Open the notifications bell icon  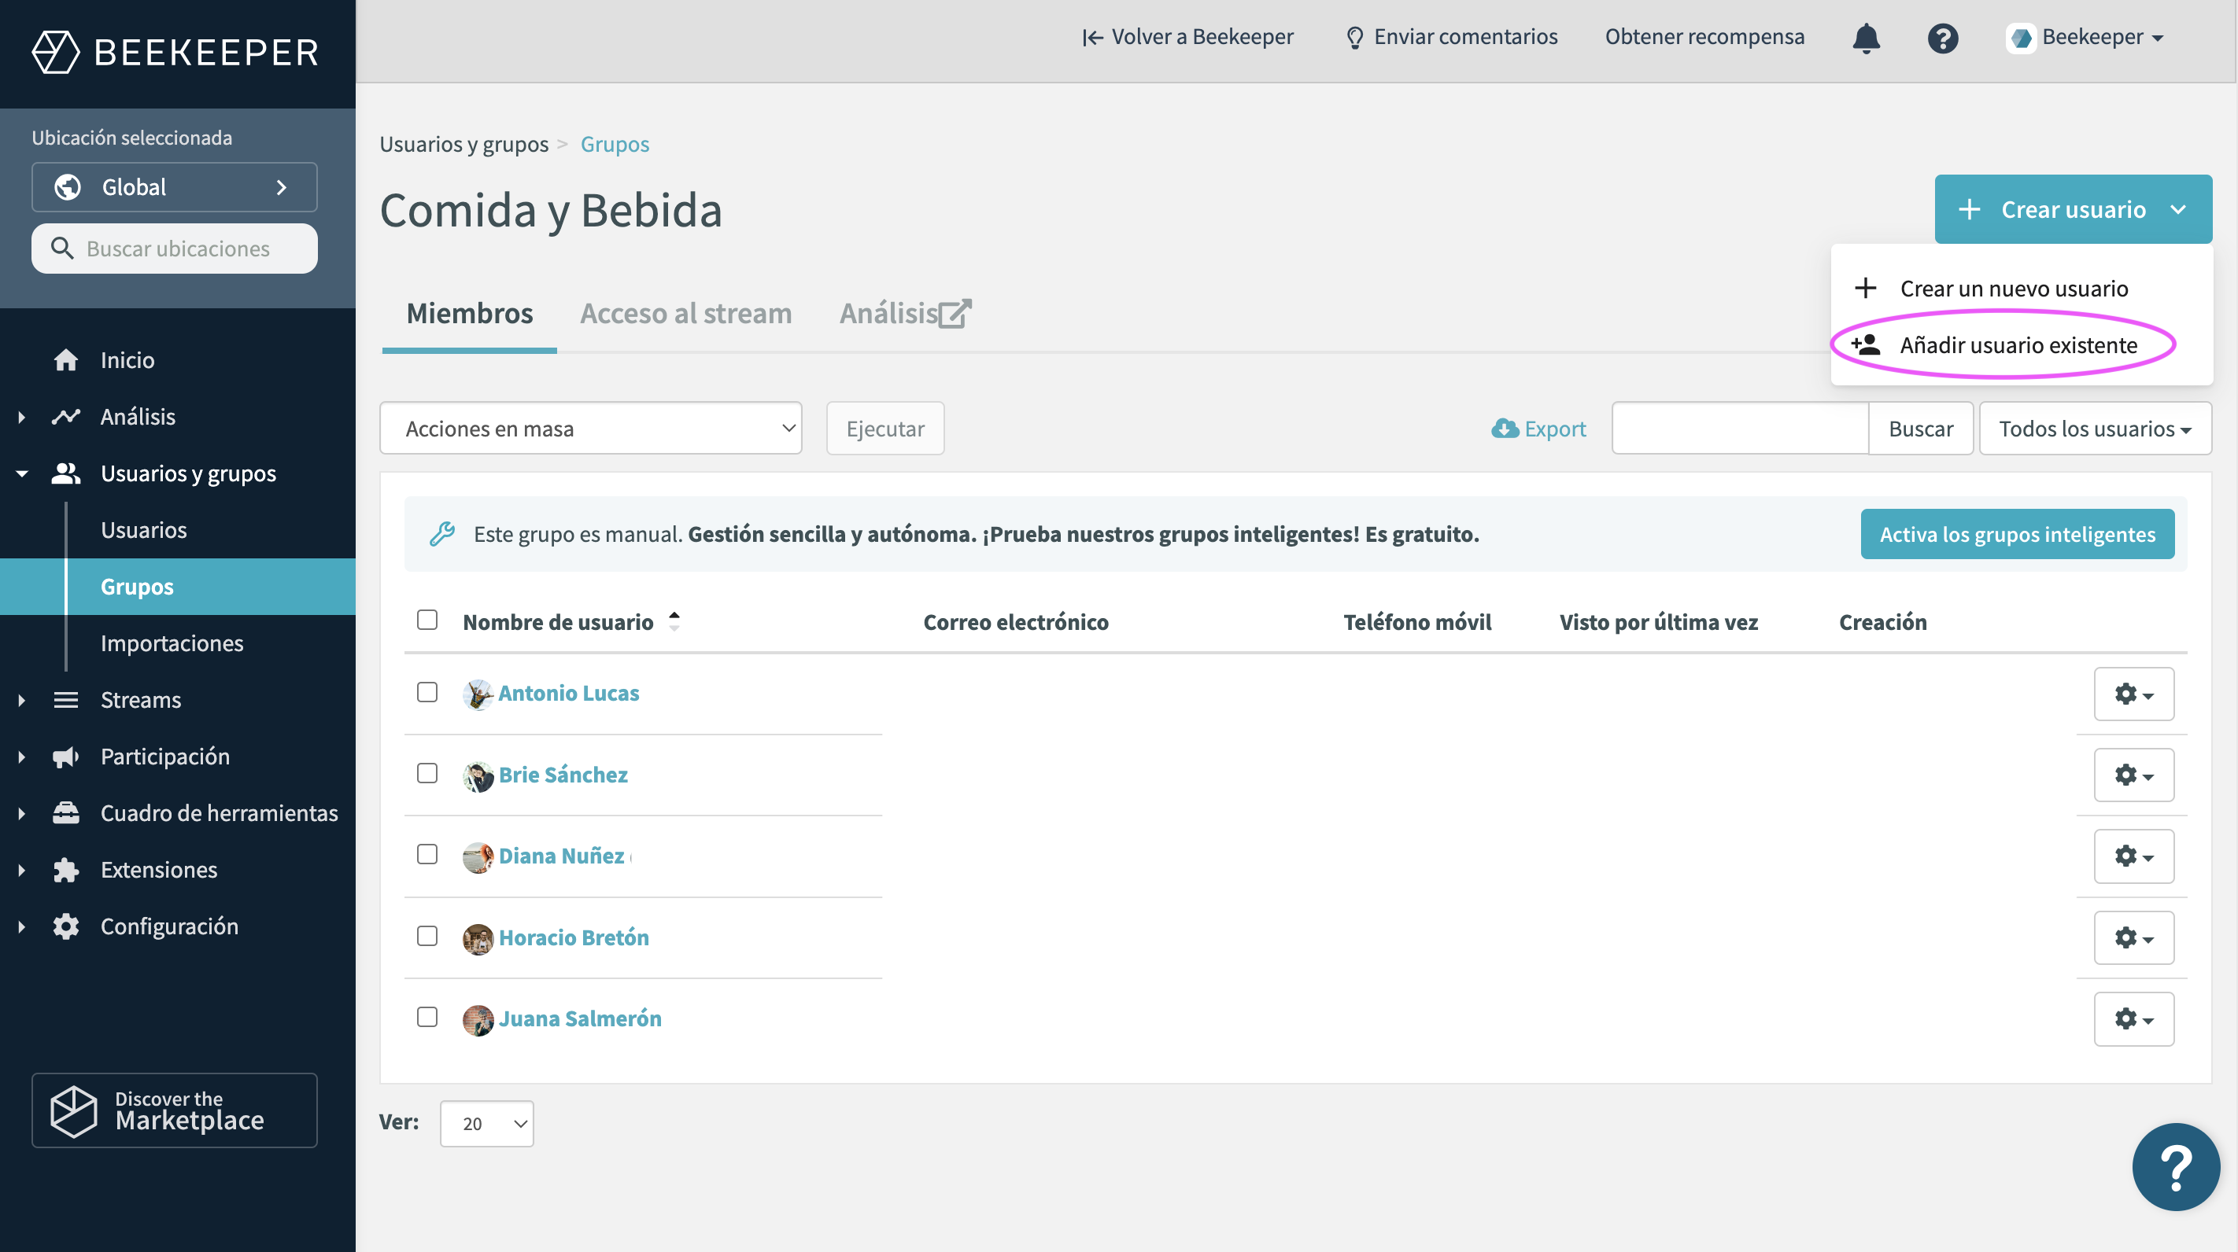(1866, 39)
